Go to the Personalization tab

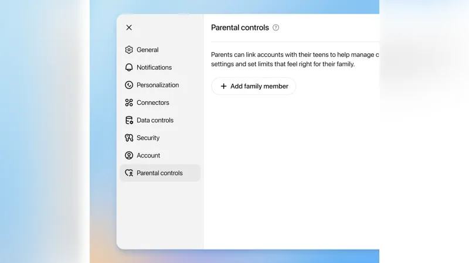160,85
